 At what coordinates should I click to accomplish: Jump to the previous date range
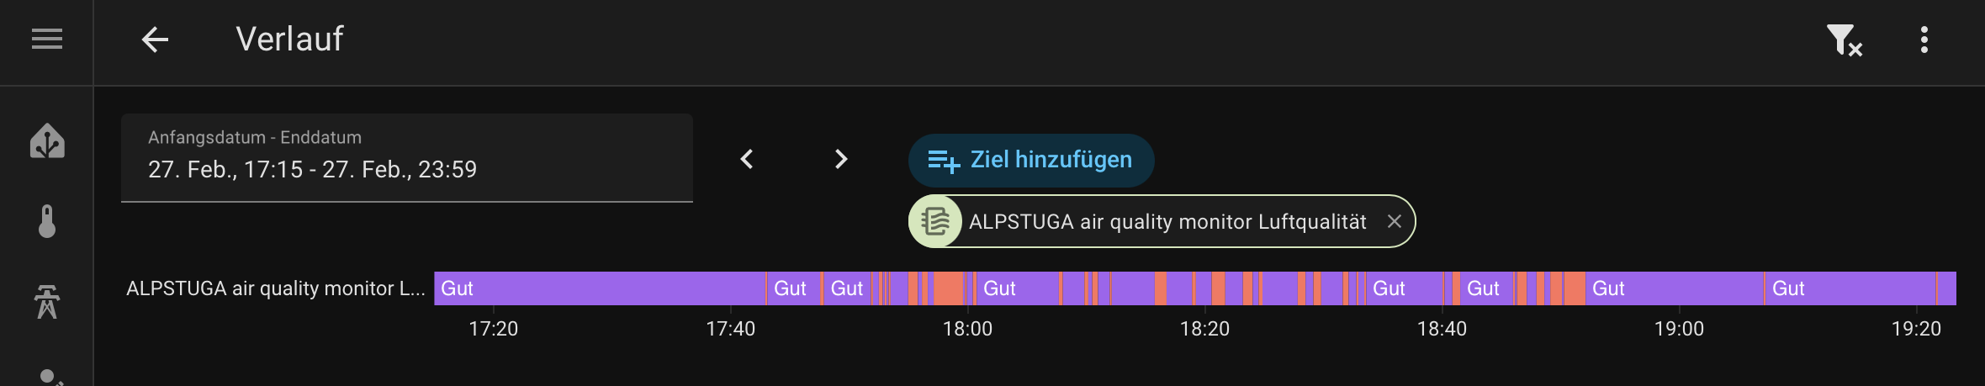[x=747, y=159]
